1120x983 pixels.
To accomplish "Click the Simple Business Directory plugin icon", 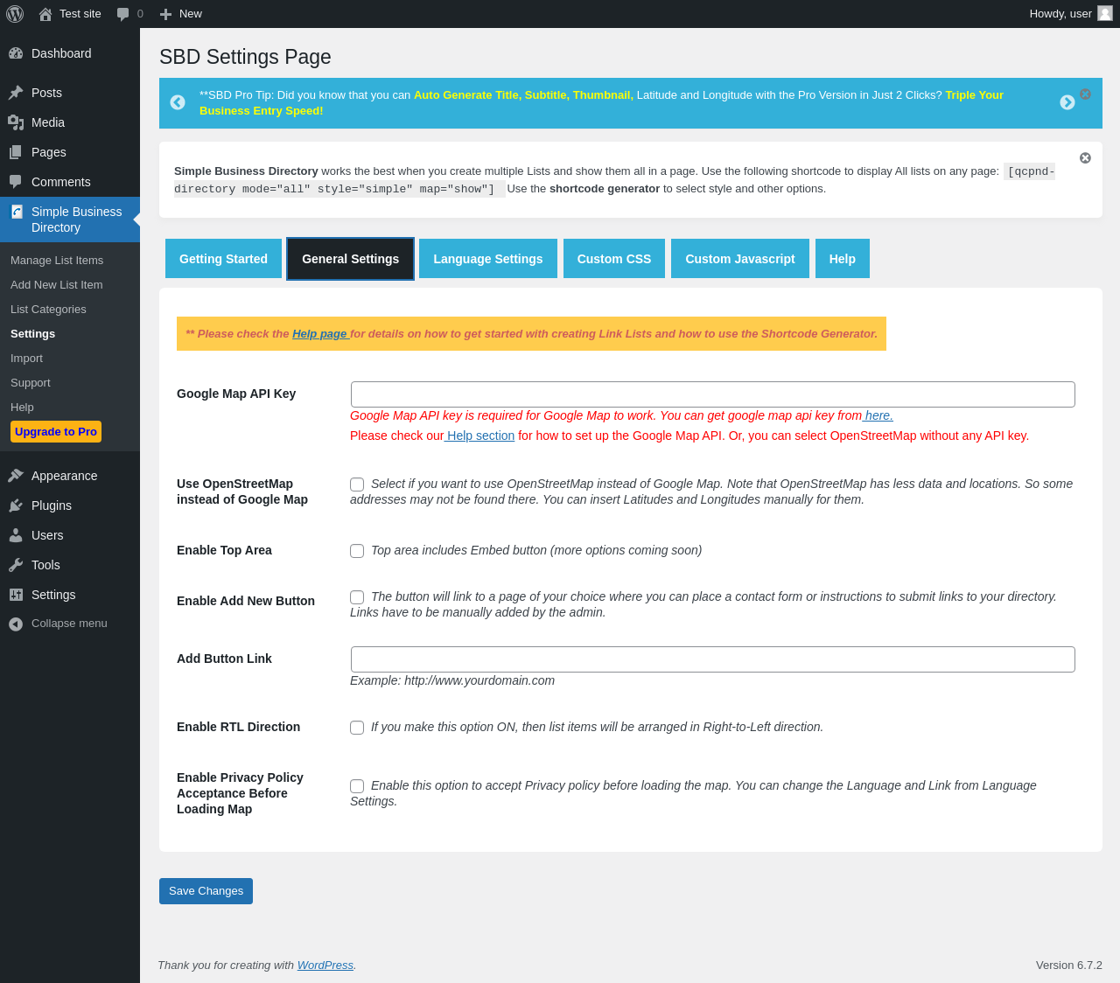I will click(16, 212).
